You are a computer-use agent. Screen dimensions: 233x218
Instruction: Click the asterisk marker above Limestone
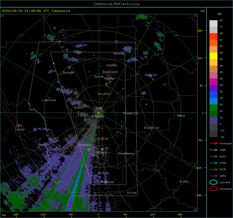pyautogui.click(x=49, y=98)
